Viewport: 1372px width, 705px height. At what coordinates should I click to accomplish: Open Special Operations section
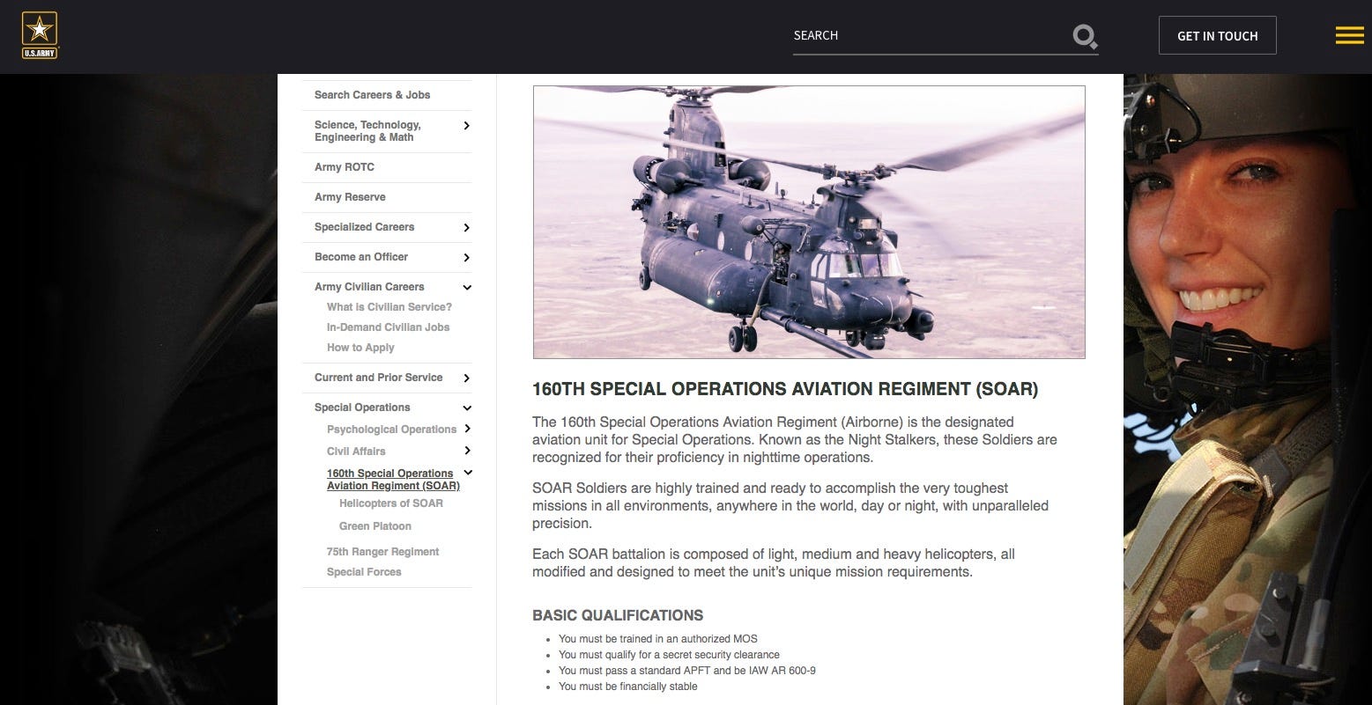tap(362, 408)
